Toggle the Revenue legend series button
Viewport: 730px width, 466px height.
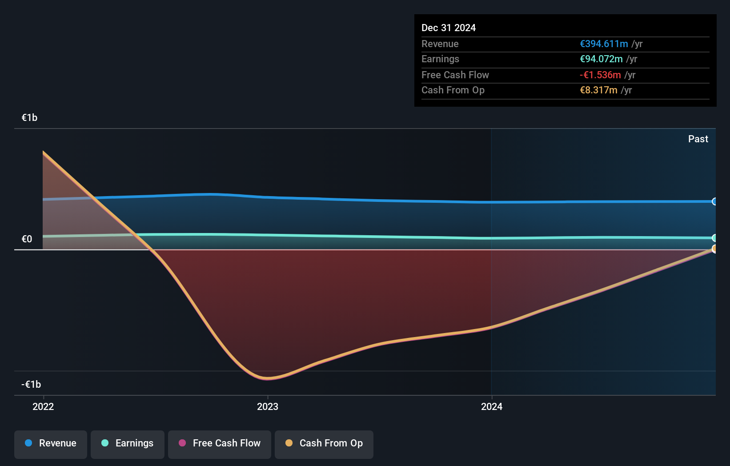(51, 444)
